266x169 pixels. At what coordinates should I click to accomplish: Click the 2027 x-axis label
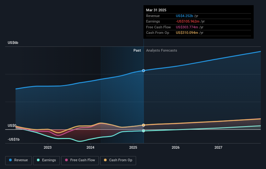[x=218, y=147]
